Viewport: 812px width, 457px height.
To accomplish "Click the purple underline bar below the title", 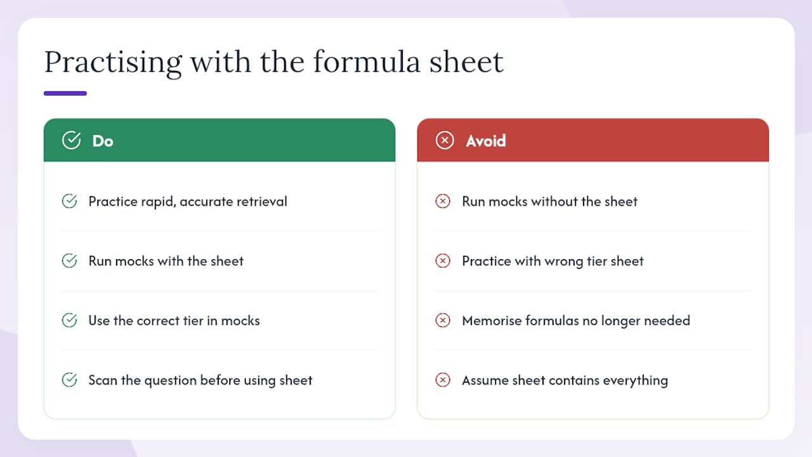I will pos(65,93).
